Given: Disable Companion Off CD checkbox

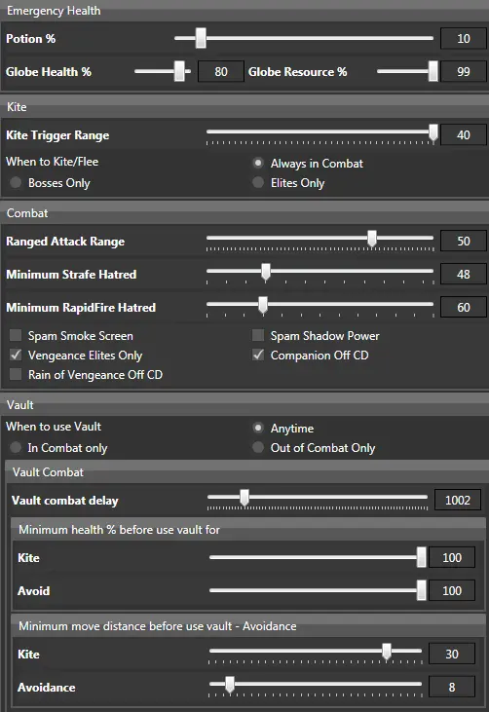Looking at the screenshot, I should (258, 356).
